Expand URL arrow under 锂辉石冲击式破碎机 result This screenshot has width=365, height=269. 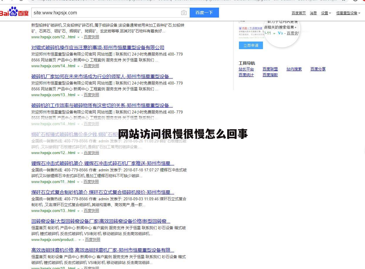[x=78, y=182]
